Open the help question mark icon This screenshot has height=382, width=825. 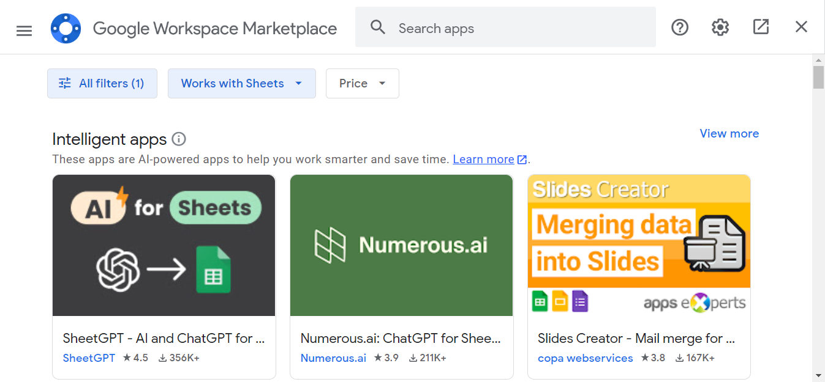680,27
